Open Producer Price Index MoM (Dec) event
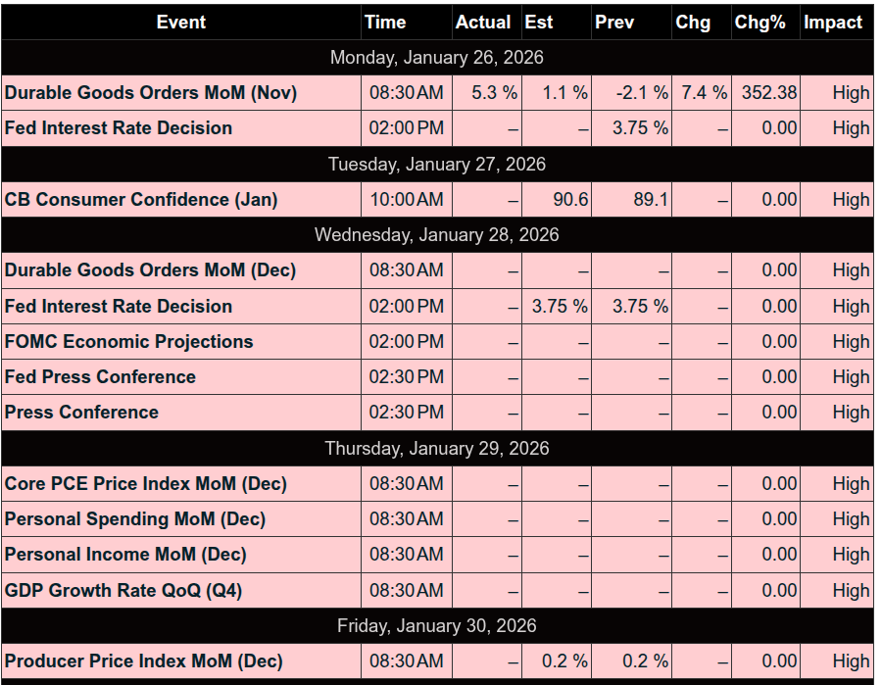 coord(143,661)
